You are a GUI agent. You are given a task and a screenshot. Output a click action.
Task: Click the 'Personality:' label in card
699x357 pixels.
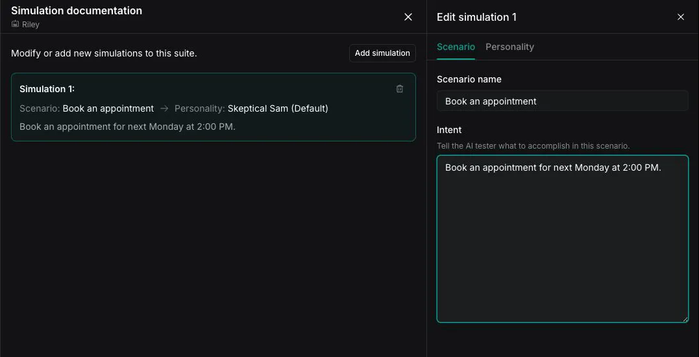(200, 108)
